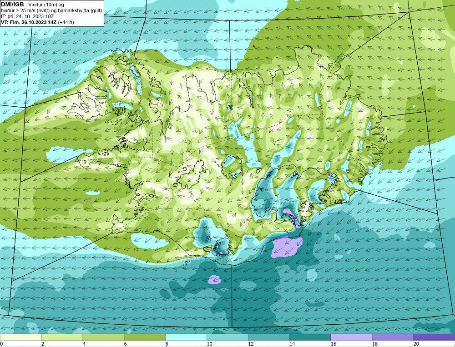Click the 14–16 m/s dark teal legend swatch

coord(310,337)
